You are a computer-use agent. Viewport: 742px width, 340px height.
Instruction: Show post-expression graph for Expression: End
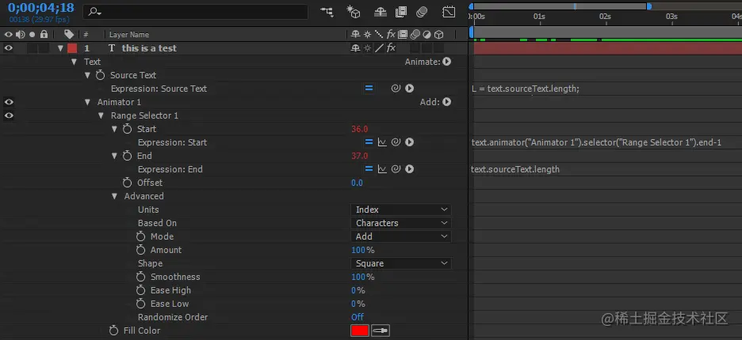pos(382,169)
